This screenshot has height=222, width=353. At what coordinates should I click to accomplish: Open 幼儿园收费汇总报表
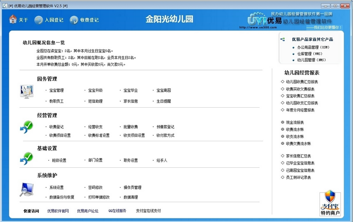(x=302, y=82)
